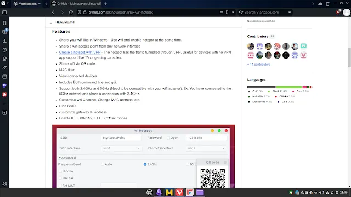Enable the Set MAC checkbox
351x197 pixels.
click(60, 186)
